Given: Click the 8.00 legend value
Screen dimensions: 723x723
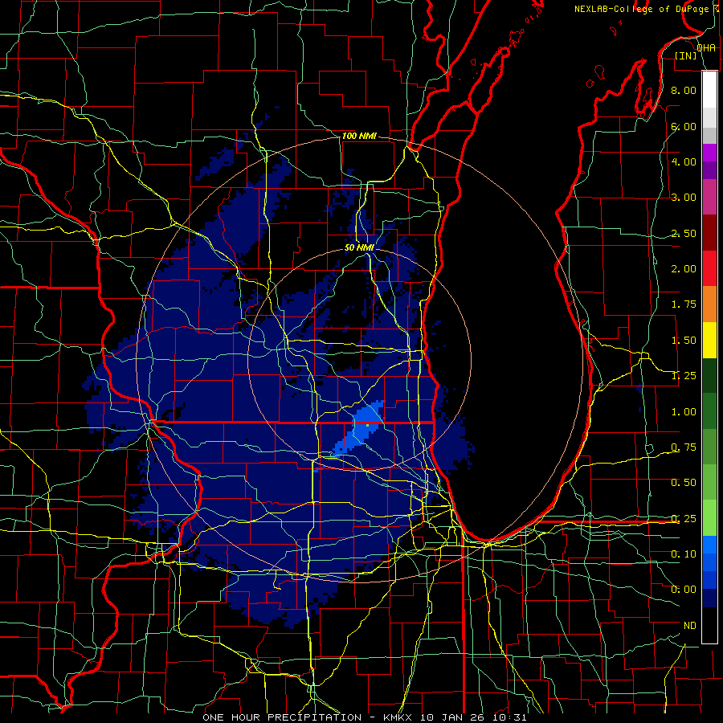Looking at the screenshot, I should [684, 90].
